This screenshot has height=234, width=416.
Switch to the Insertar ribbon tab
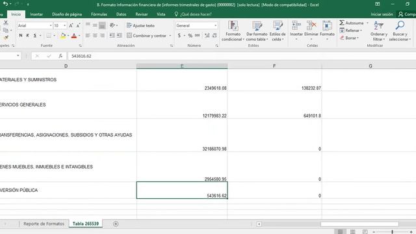[36, 14]
